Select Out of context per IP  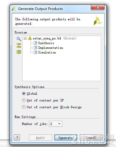coord(24,100)
